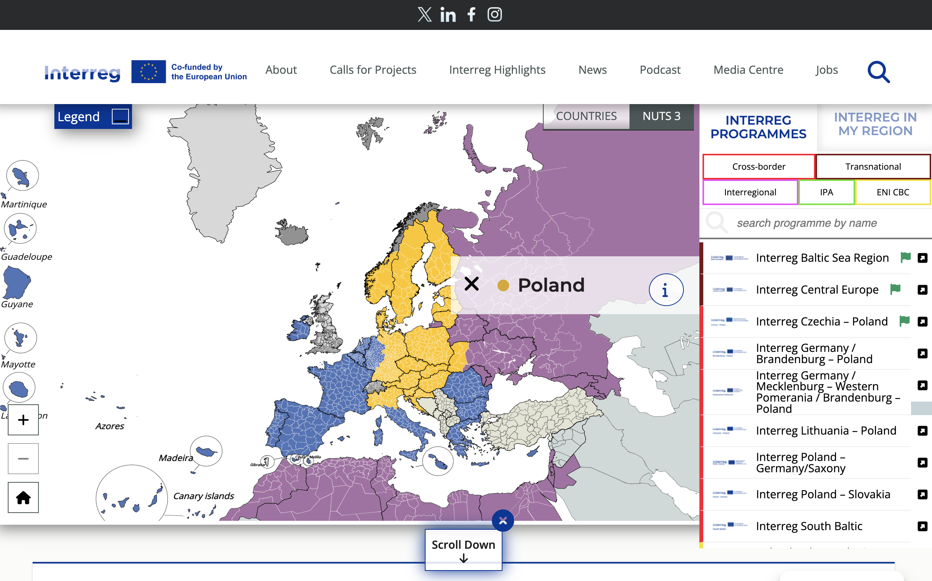Close the Poland selection with X

(471, 284)
